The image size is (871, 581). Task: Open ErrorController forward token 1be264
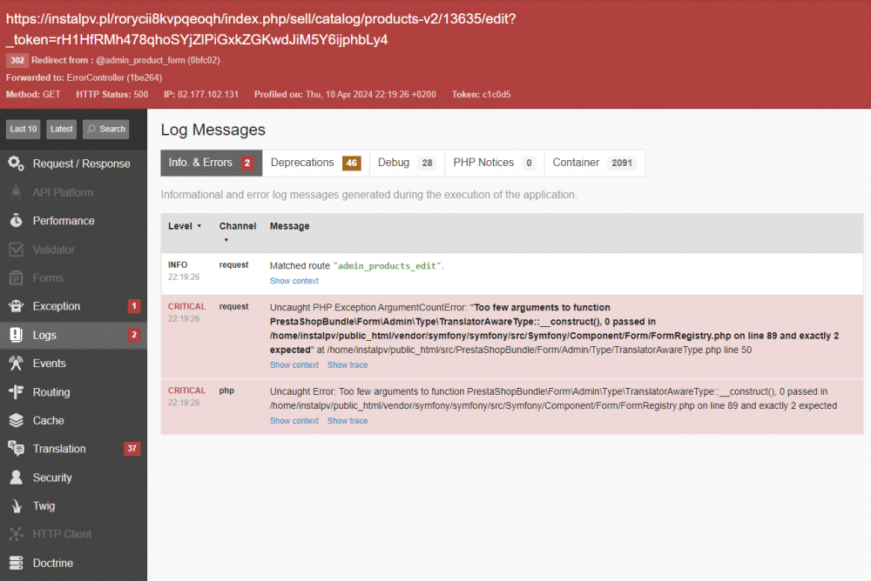pos(145,77)
